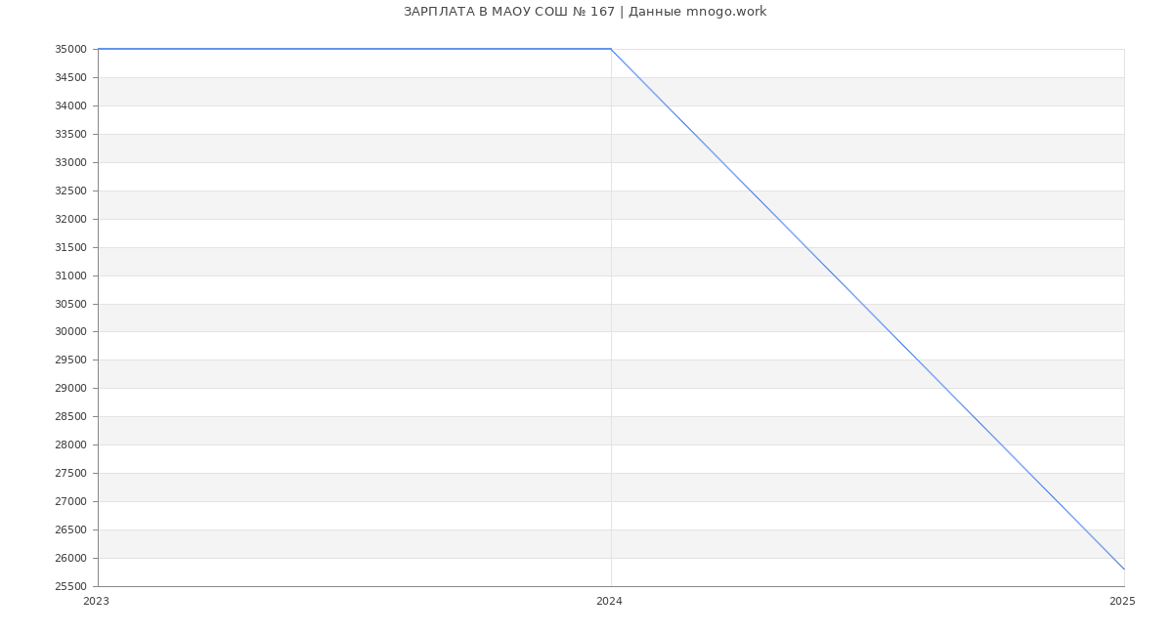Click the 34500 y-axis label
The height and width of the screenshot is (635, 1173).
[71, 77]
